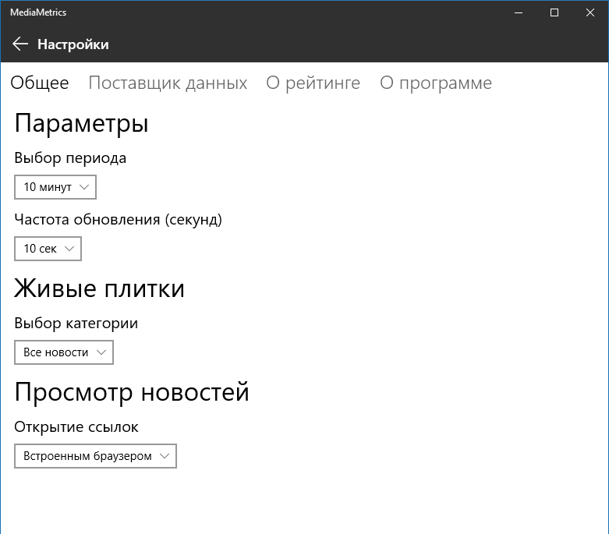Maximize the MediaMetrics window
The image size is (609, 534).
[554, 12]
